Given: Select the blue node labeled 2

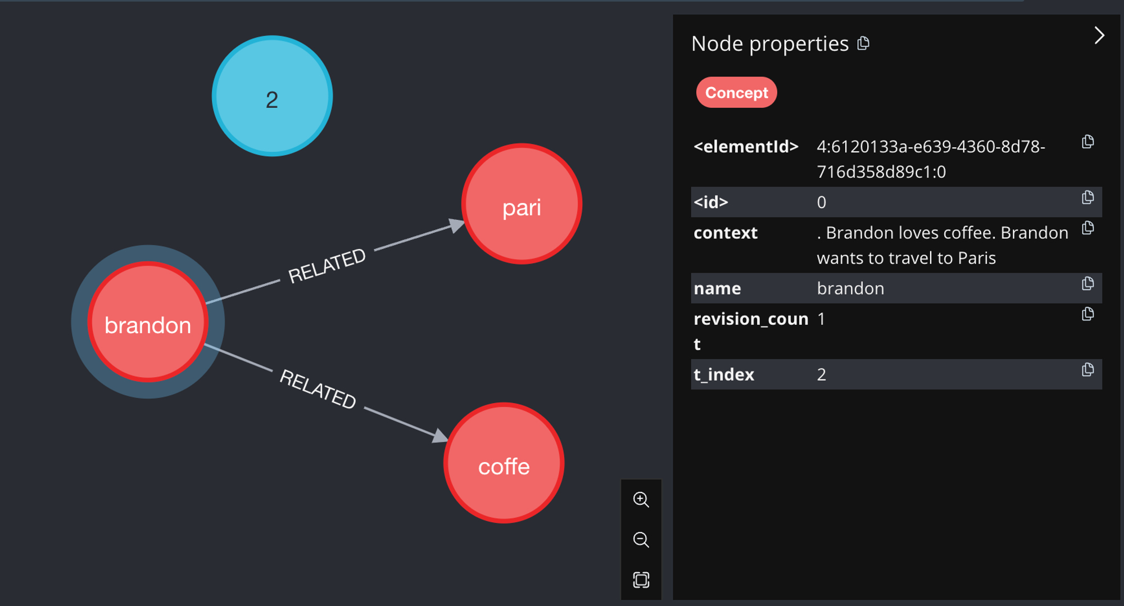Looking at the screenshot, I should 272,96.
